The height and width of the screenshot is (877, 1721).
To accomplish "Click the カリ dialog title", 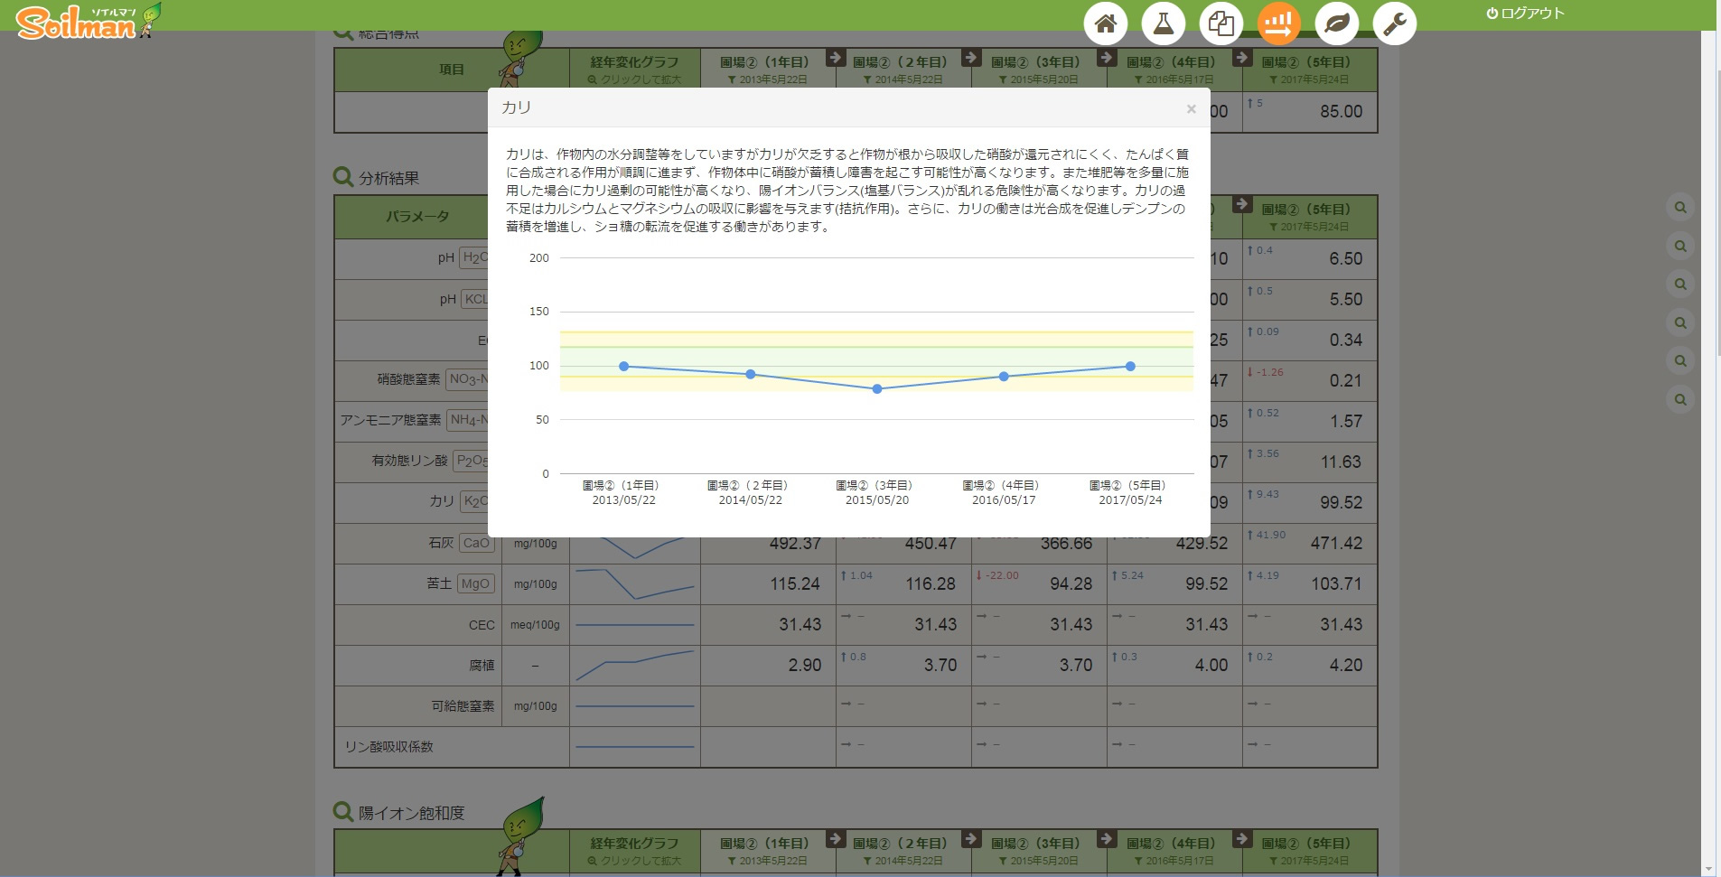I will click(517, 107).
